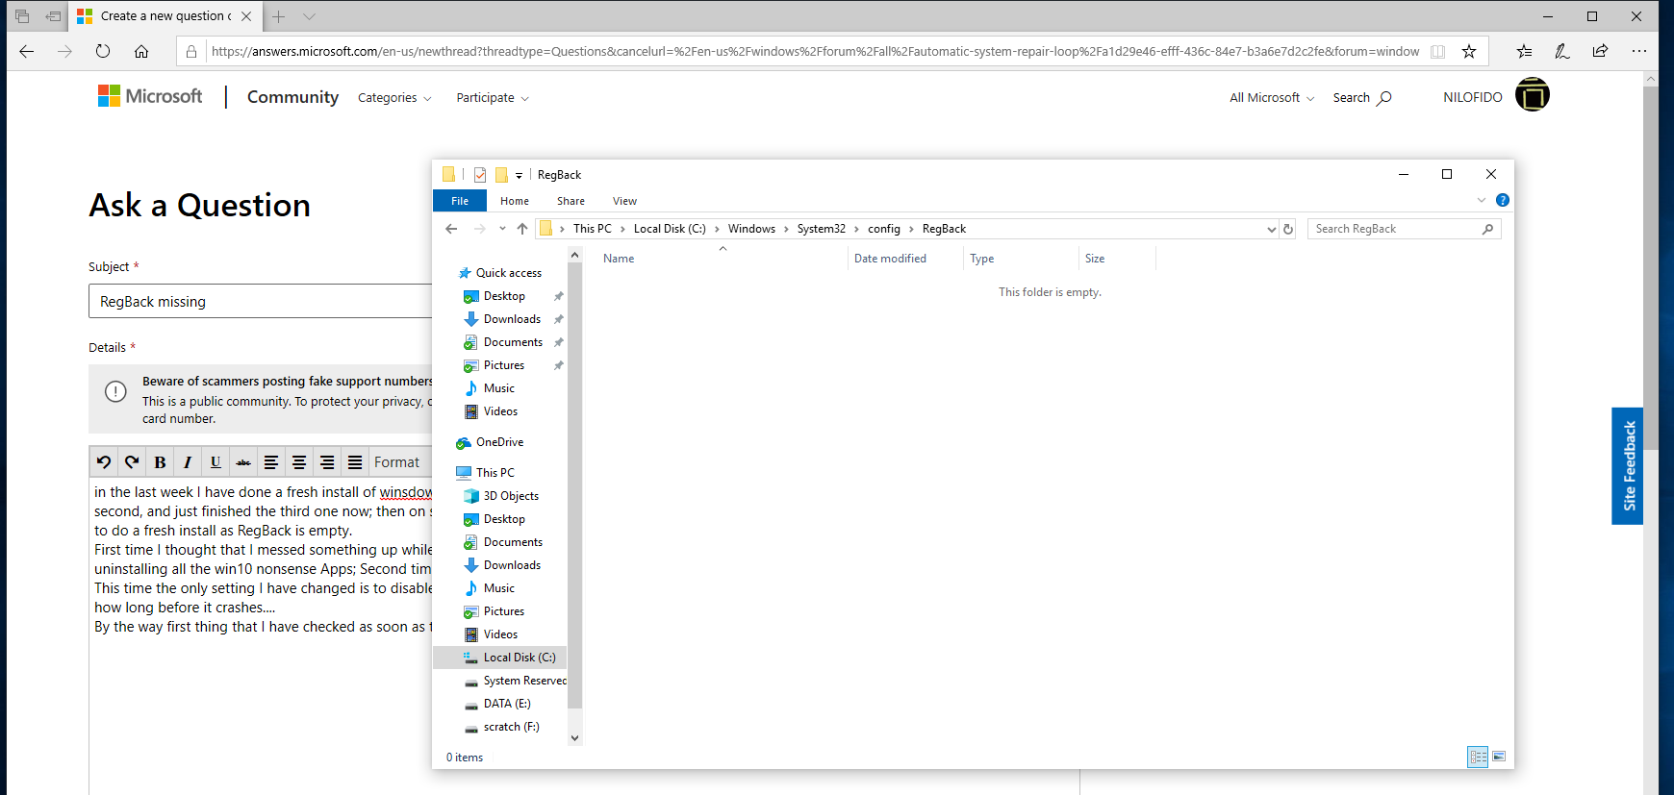
Task: Center text in the editor
Action: tap(299, 462)
